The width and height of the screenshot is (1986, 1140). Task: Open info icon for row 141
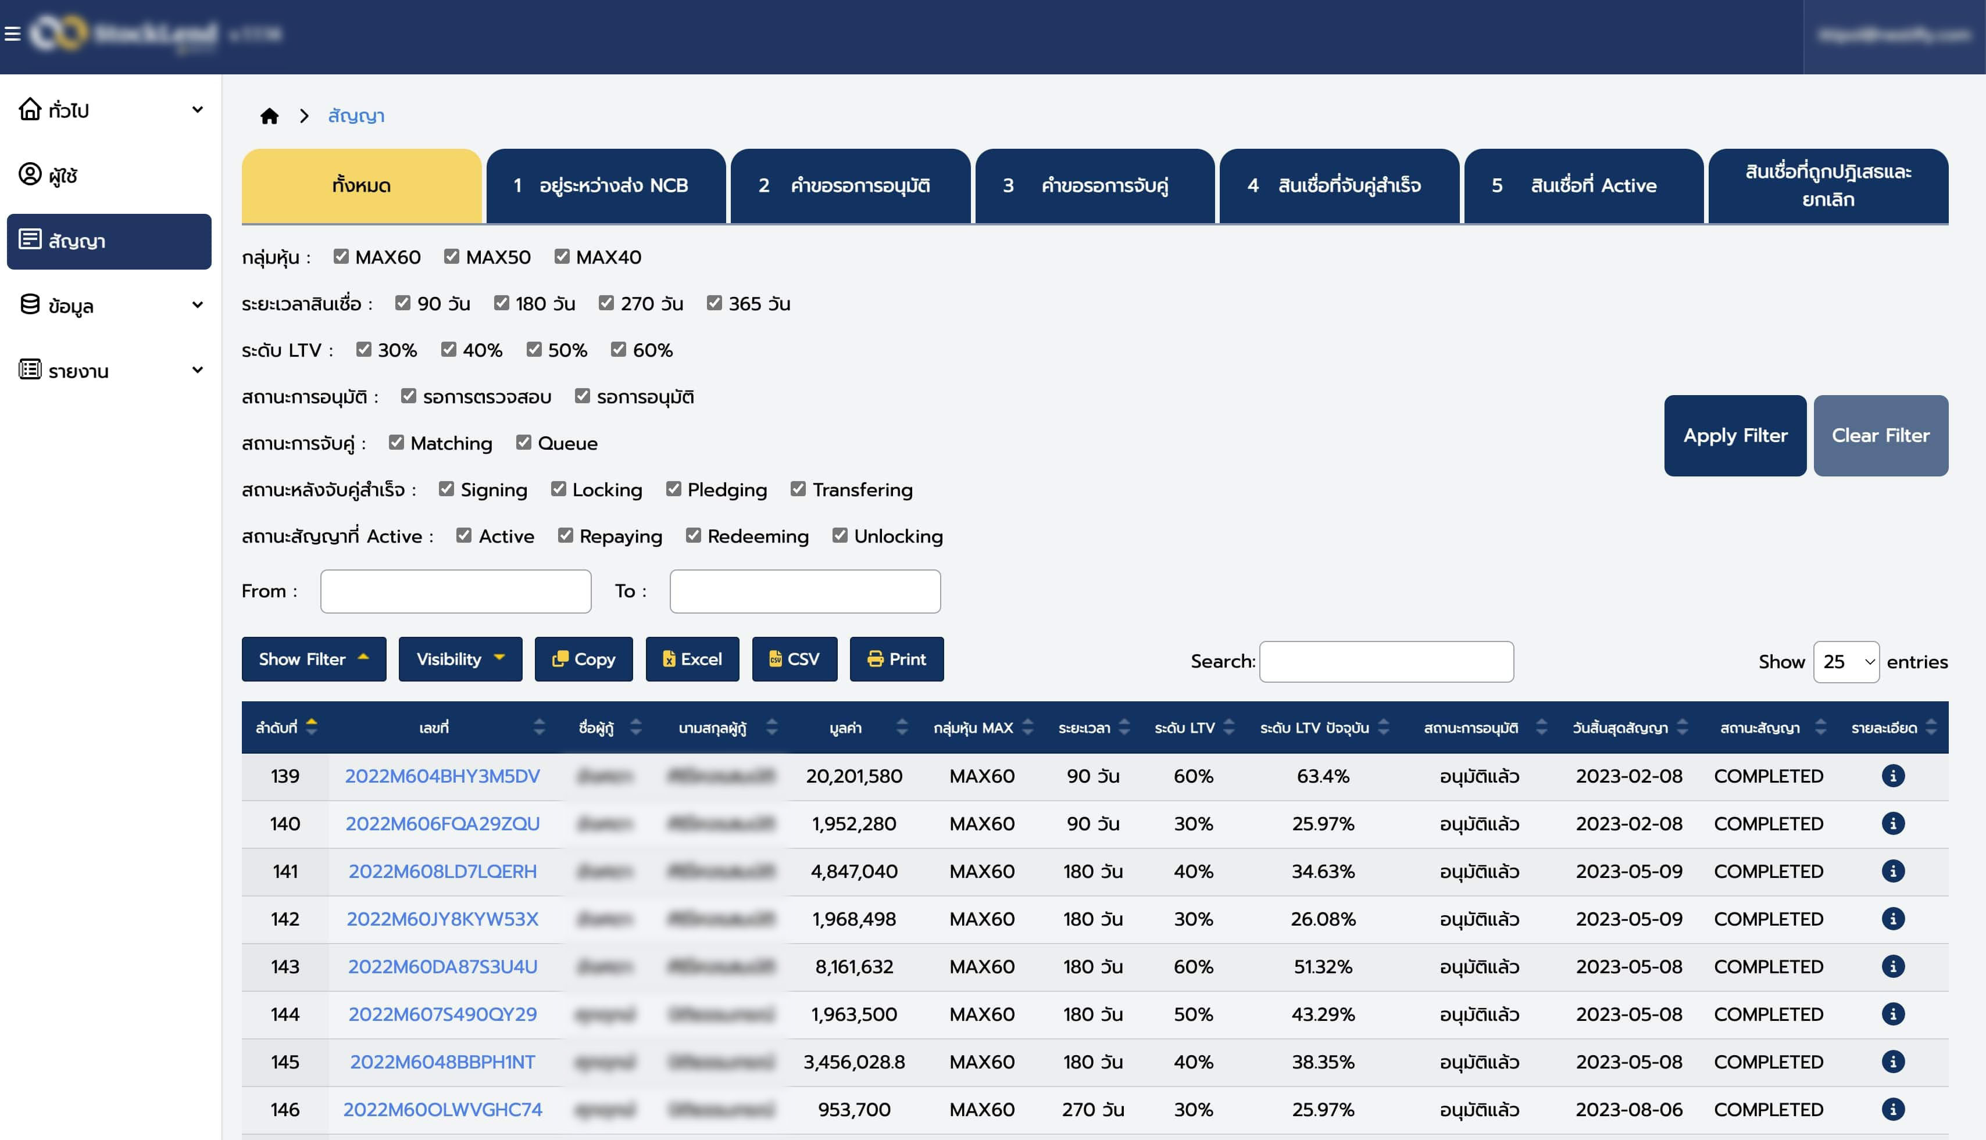(x=1893, y=872)
